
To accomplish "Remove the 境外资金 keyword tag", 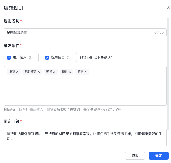I will click(x=39, y=72).
